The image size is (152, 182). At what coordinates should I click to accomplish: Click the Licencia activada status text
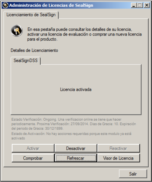(76, 90)
